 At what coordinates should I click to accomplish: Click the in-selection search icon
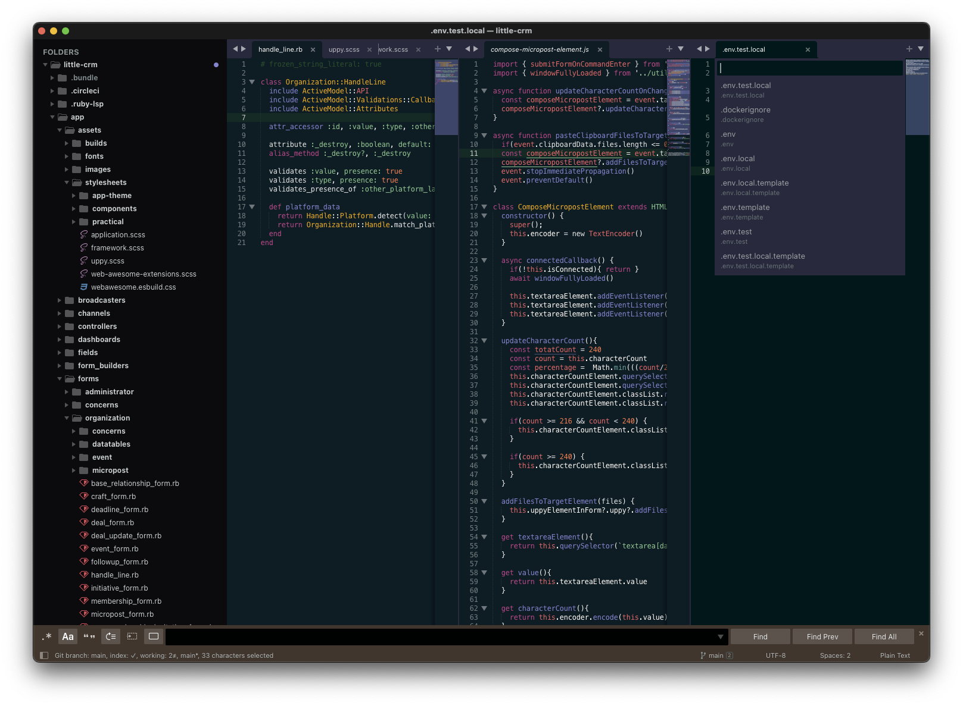click(x=132, y=636)
